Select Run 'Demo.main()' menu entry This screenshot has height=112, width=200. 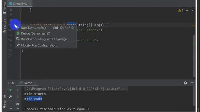46,28
